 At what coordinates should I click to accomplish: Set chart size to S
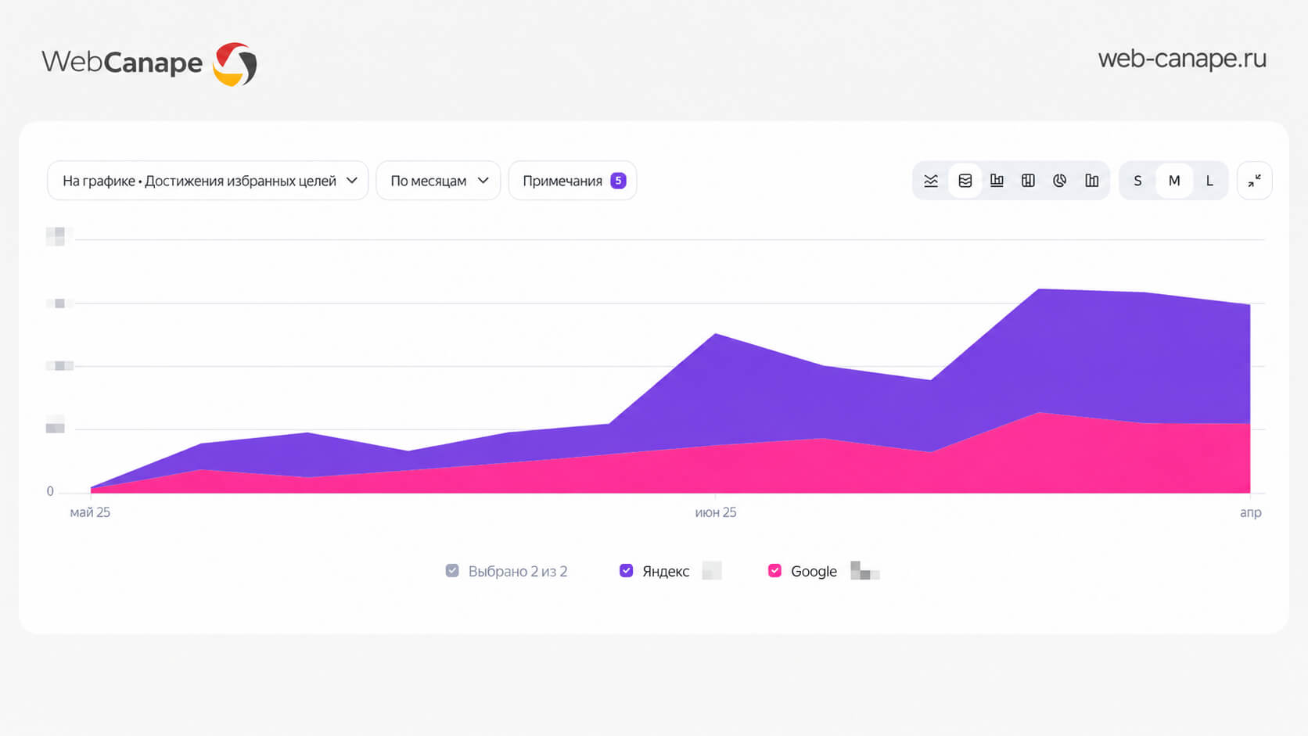(x=1137, y=181)
